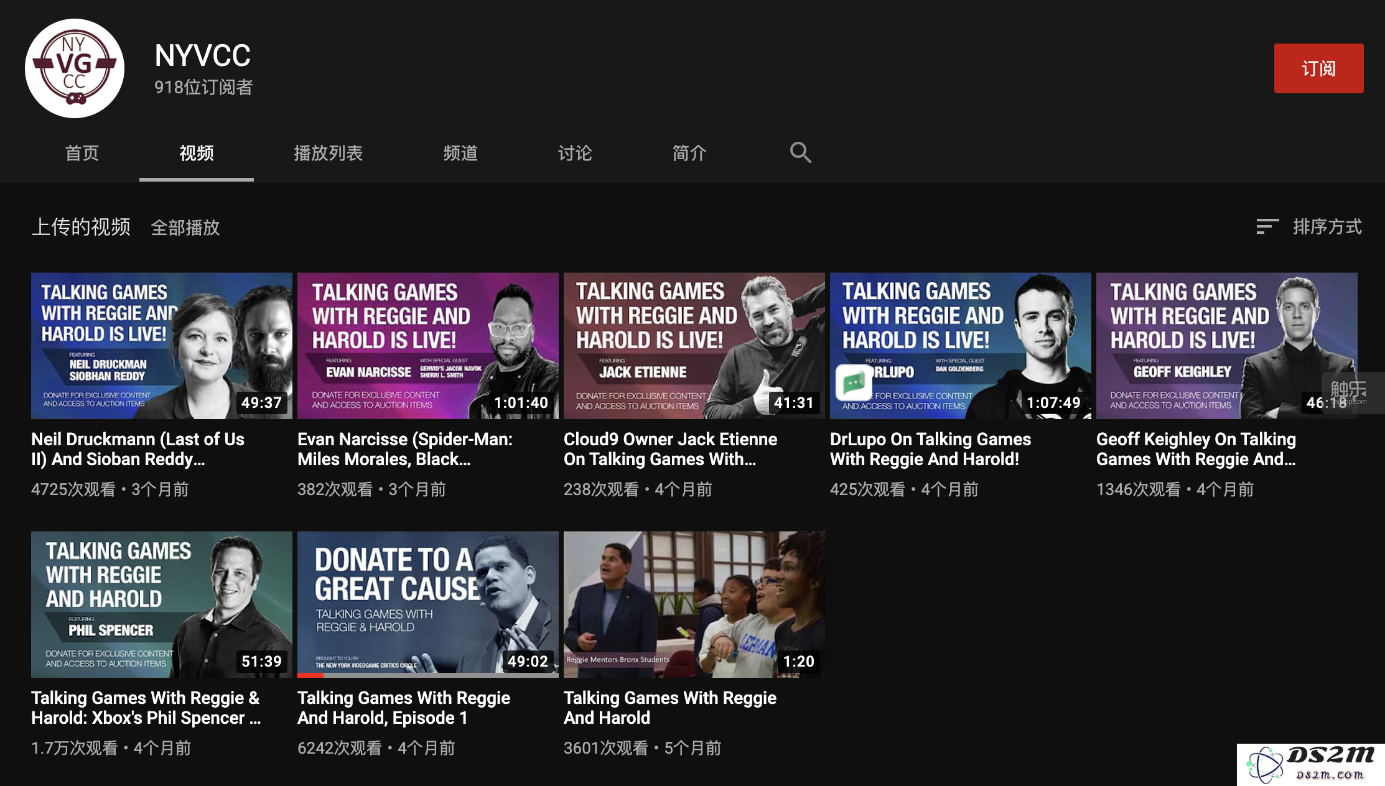Click title Talking Games Episode 1
Image resolution: width=1385 pixels, height=786 pixels.
point(404,708)
